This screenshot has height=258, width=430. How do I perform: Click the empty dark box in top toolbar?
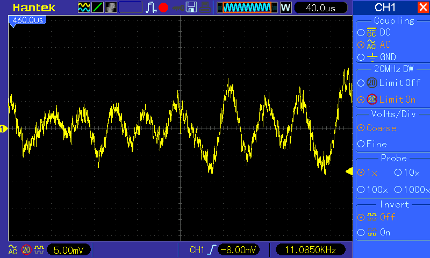131,8
